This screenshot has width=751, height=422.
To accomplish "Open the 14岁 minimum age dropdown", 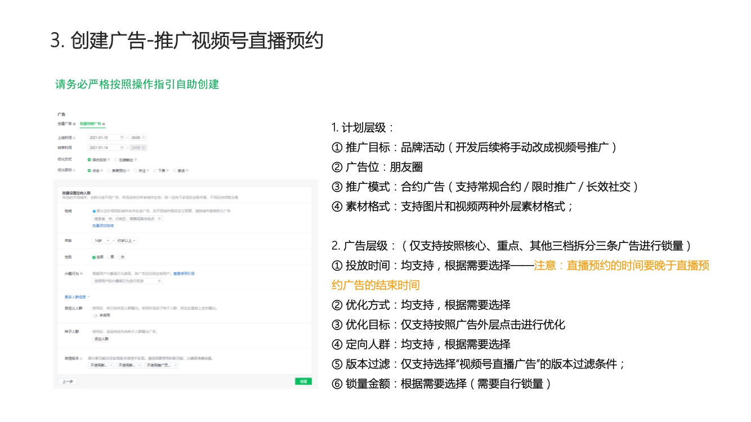I will [x=101, y=241].
